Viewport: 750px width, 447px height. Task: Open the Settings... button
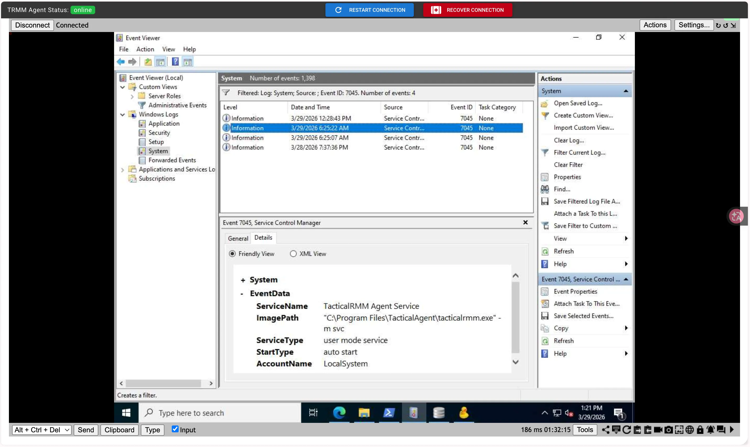tap(694, 25)
